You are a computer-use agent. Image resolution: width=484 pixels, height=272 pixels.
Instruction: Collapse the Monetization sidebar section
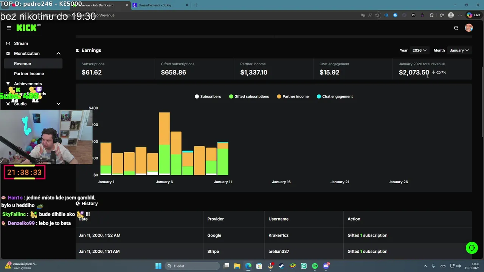(x=59, y=54)
